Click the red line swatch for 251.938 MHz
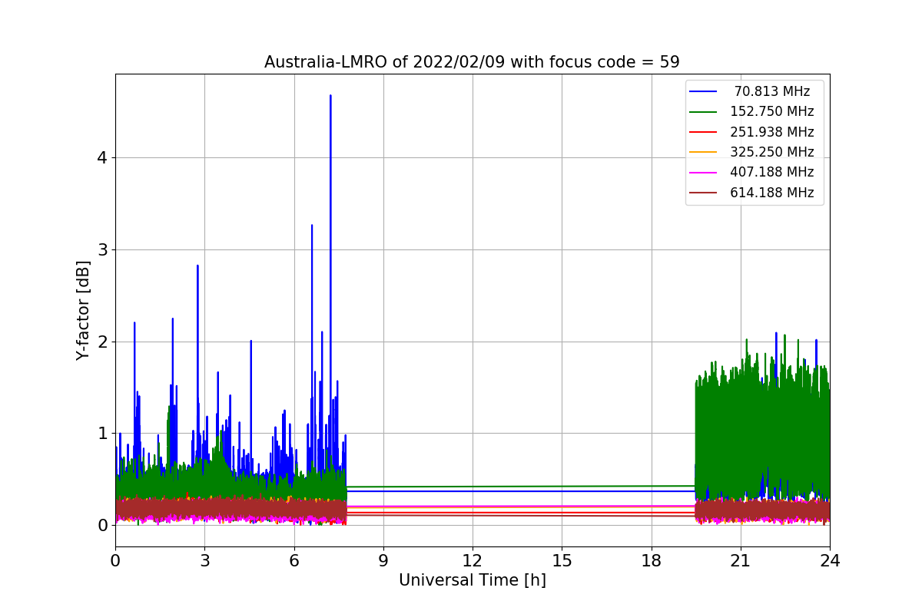 click(704, 132)
